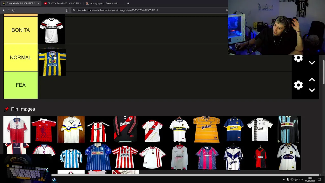Click the red pin icon beside Pin Images

pos(6,109)
